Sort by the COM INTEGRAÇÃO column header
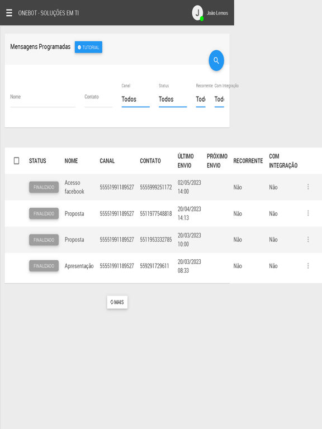The height and width of the screenshot is (429, 322). pyautogui.click(x=283, y=161)
